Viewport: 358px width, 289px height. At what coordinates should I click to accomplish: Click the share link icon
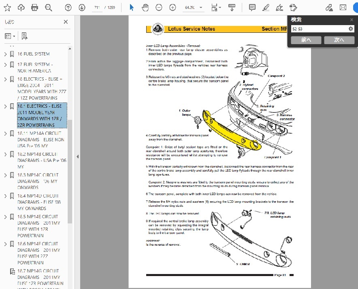coord(329,8)
